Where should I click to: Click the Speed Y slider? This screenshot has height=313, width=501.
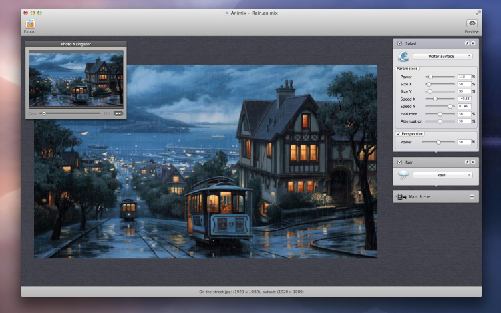click(440, 107)
